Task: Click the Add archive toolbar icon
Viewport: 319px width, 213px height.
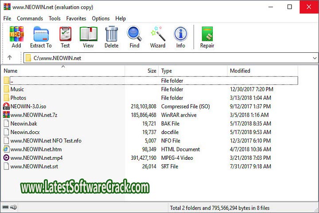Action: (x=16, y=35)
